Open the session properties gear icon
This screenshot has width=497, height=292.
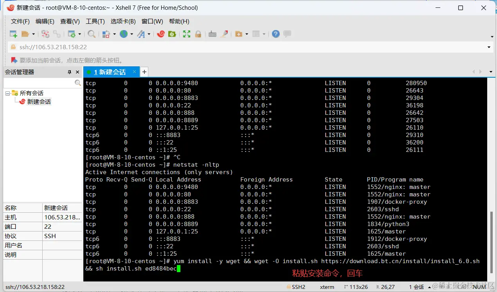72,34
